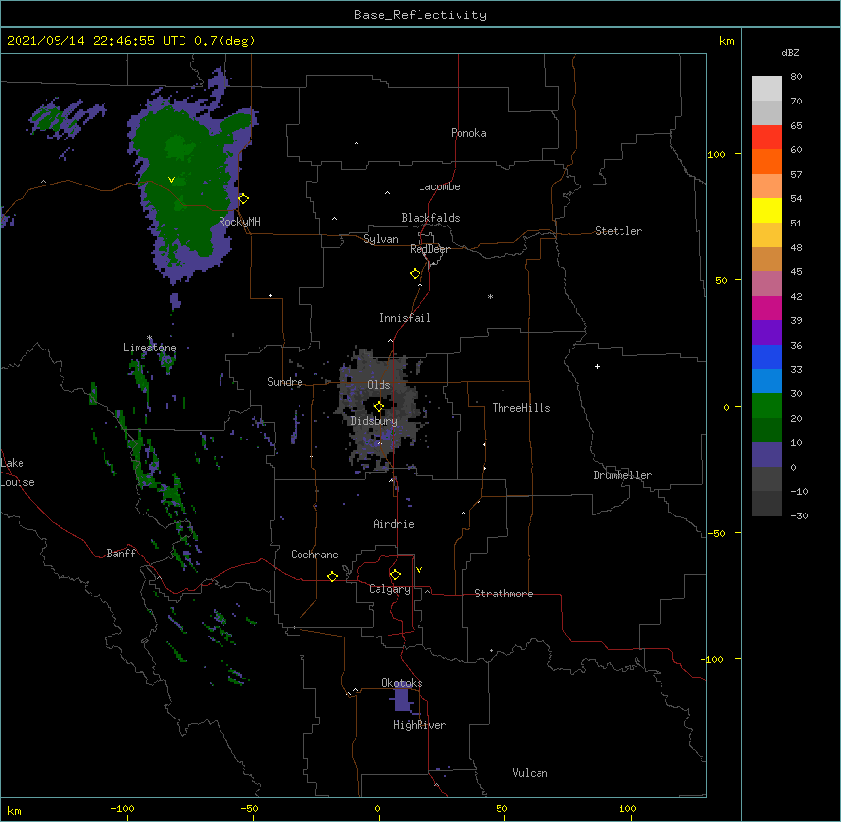The image size is (841, 822).
Task: Pick the bright green 20-30 dBZ legend swatch
Action: 767,406
